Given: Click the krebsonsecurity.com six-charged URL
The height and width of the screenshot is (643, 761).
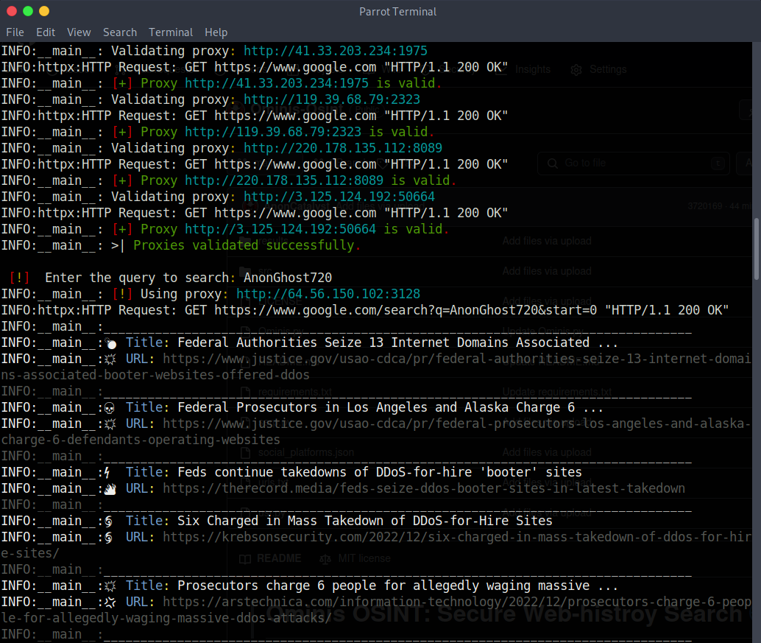Looking at the screenshot, I should 375,545.
